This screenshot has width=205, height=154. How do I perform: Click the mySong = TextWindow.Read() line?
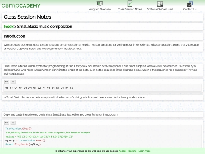click(x=25, y=141)
